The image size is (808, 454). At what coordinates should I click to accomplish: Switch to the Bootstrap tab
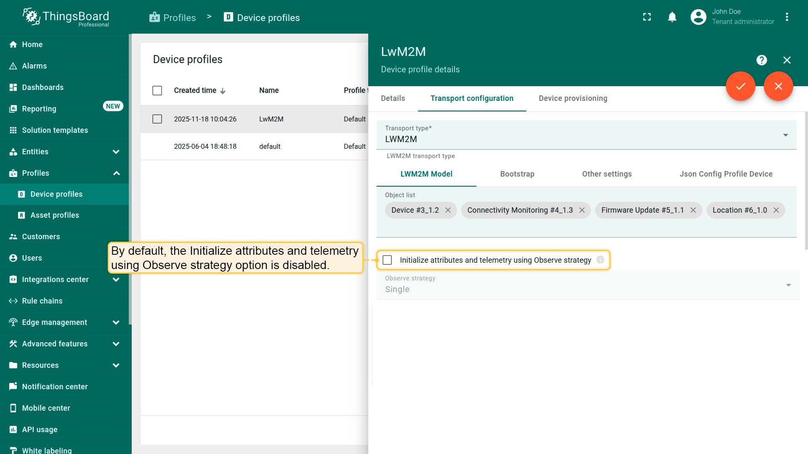point(517,174)
